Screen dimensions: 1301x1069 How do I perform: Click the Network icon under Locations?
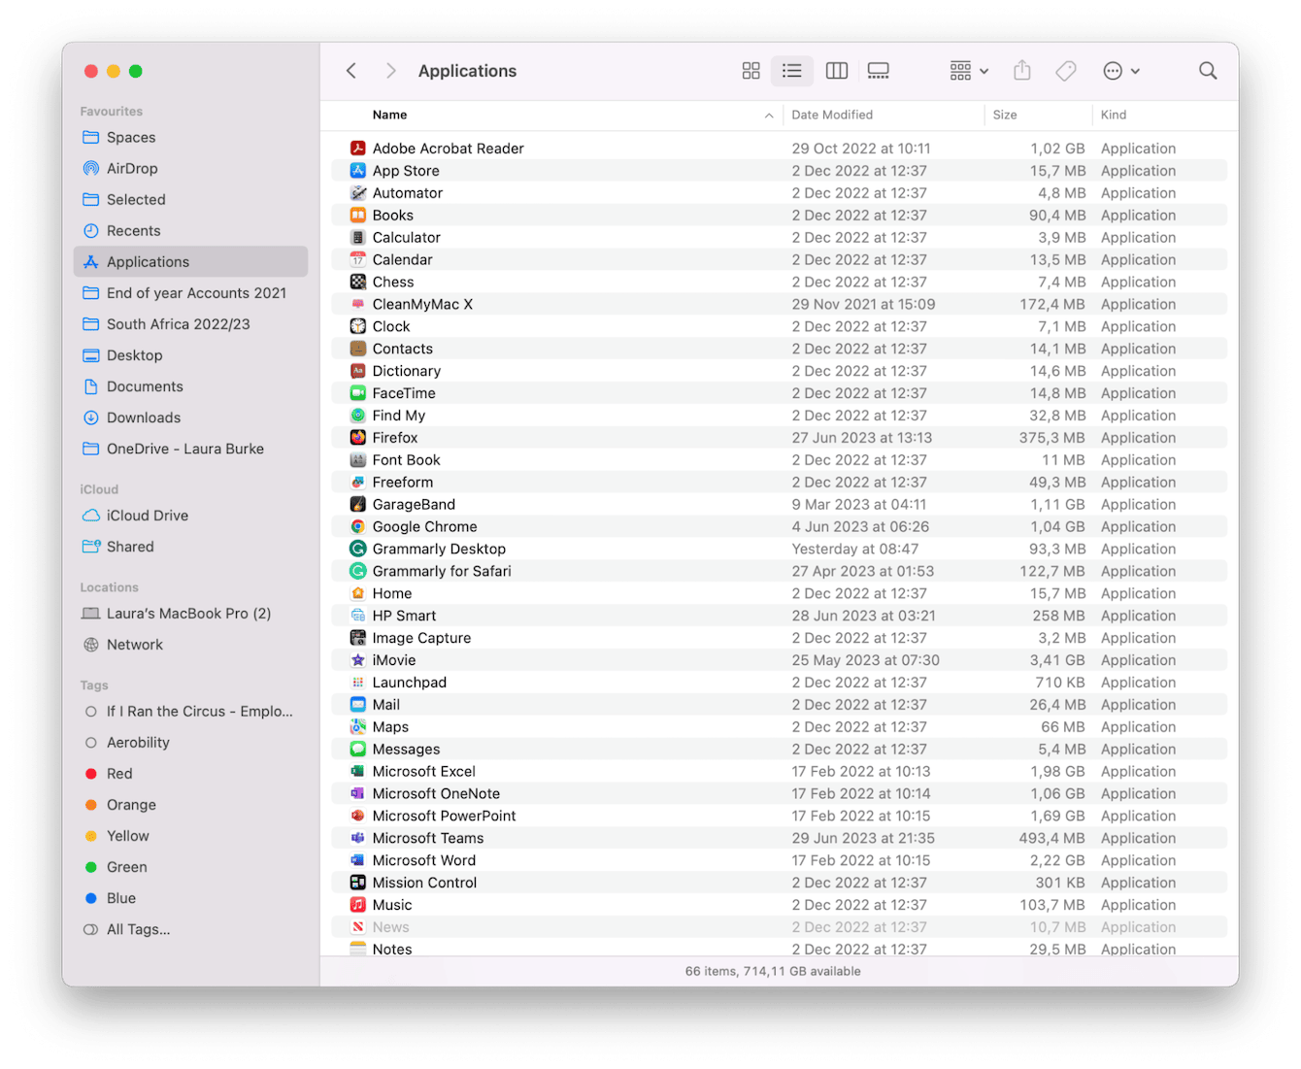click(90, 644)
